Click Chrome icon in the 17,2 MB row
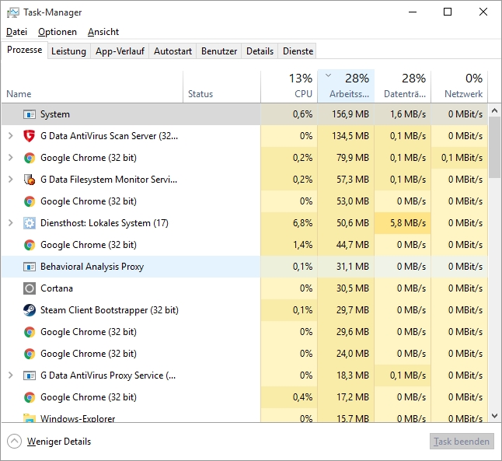This screenshot has width=502, height=461. (29, 397)
